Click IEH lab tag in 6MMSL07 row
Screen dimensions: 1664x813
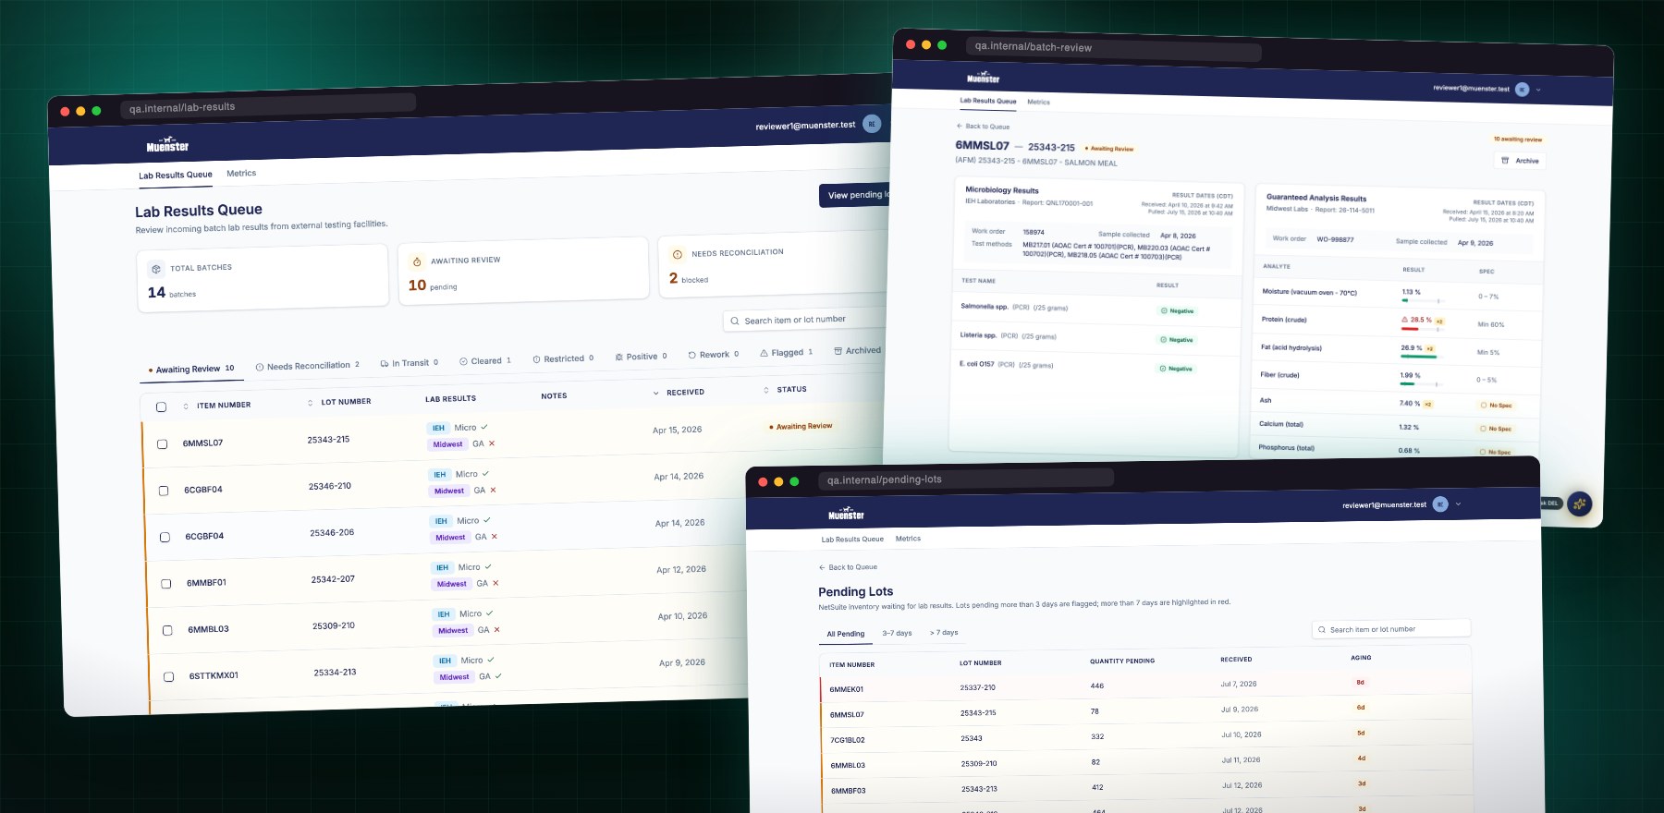[438, 428]
